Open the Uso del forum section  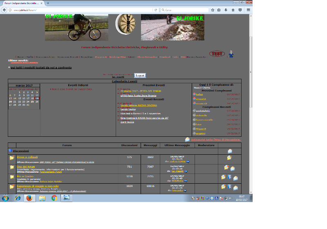point(26,167)
